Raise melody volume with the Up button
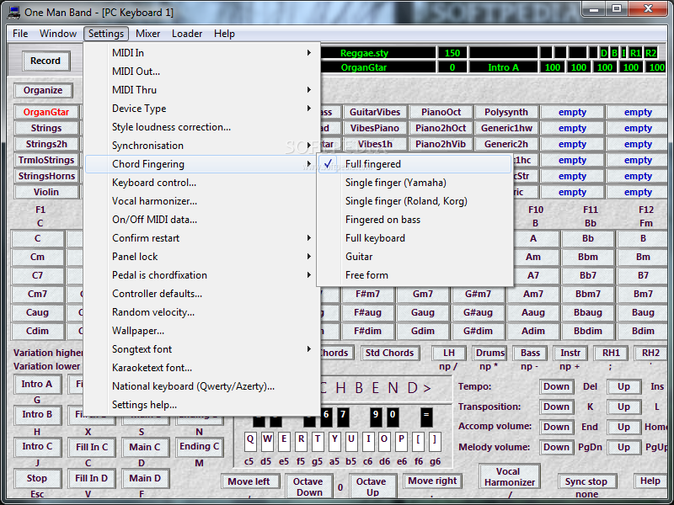Viewport: 674px width, 505px height. (x=623, y=447)
